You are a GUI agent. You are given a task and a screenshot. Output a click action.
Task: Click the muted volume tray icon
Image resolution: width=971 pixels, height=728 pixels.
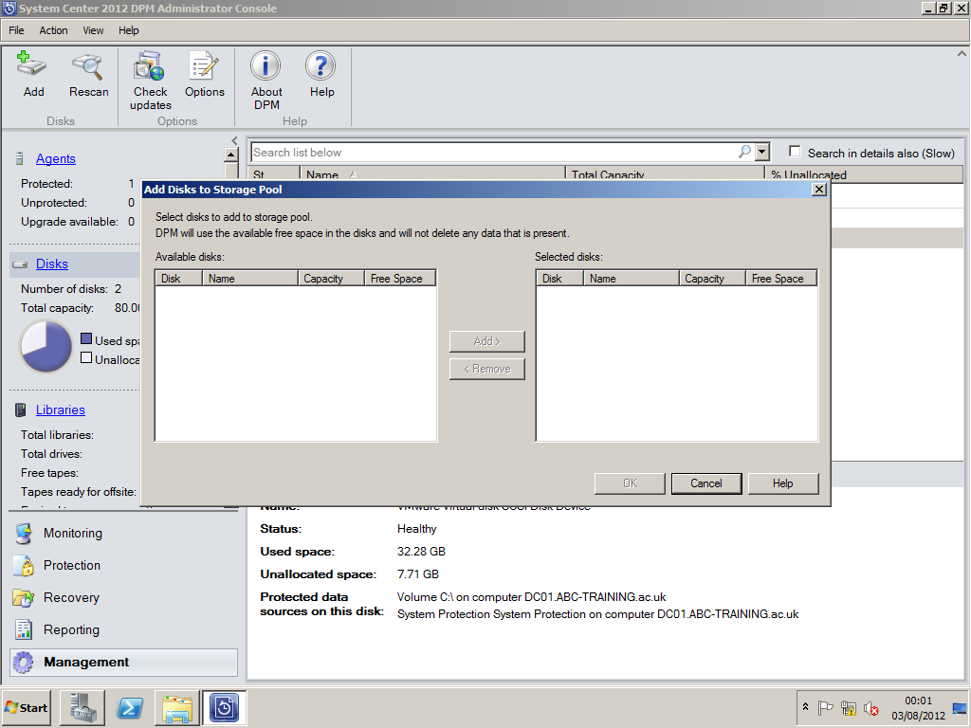pyautogui.click(x=871, y=707)
